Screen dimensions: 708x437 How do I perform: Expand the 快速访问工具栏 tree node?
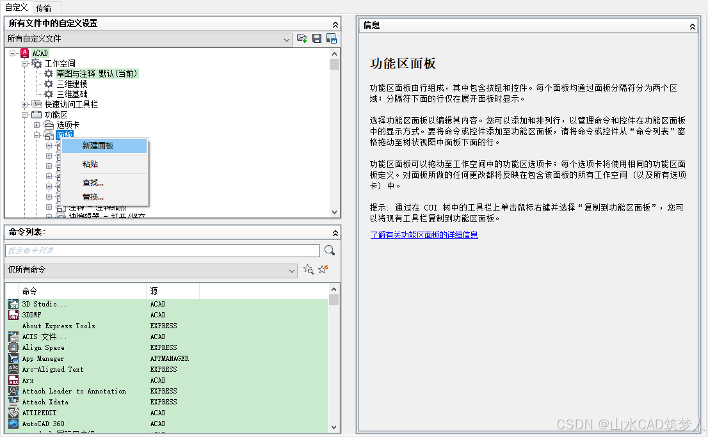point(25,104)
